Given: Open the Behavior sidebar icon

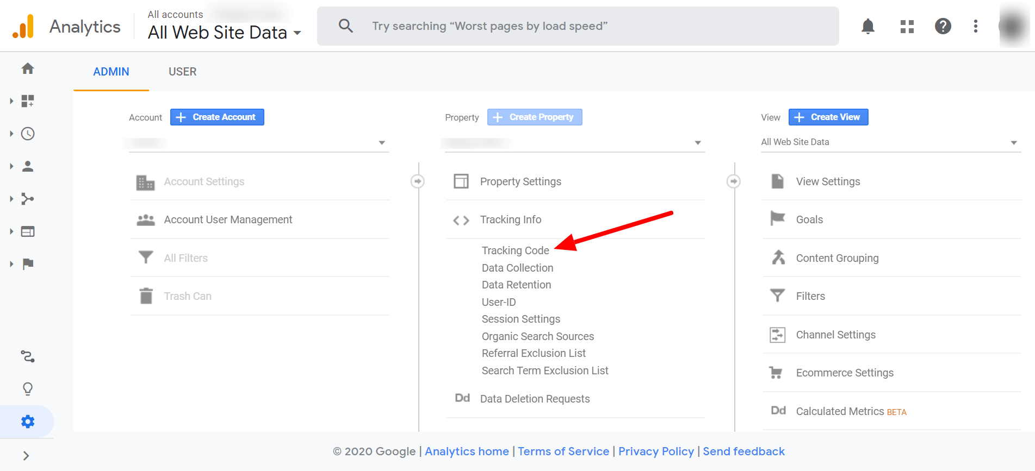Looking at the screenshot, I should pyautogui.click(x=28, y=231).
